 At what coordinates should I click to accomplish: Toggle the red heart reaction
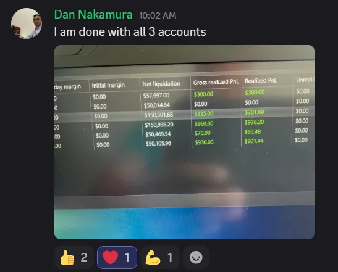click(x=117, y=257)
